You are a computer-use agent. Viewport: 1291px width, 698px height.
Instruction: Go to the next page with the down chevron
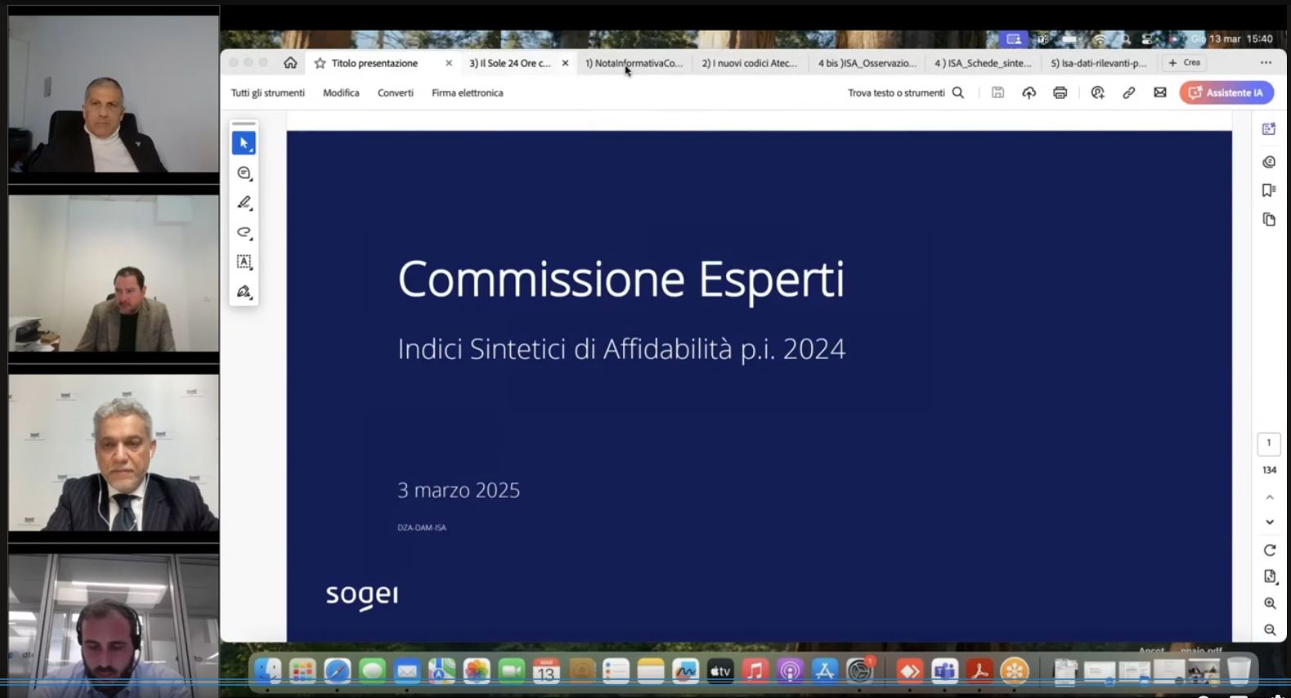[1269, 522]
